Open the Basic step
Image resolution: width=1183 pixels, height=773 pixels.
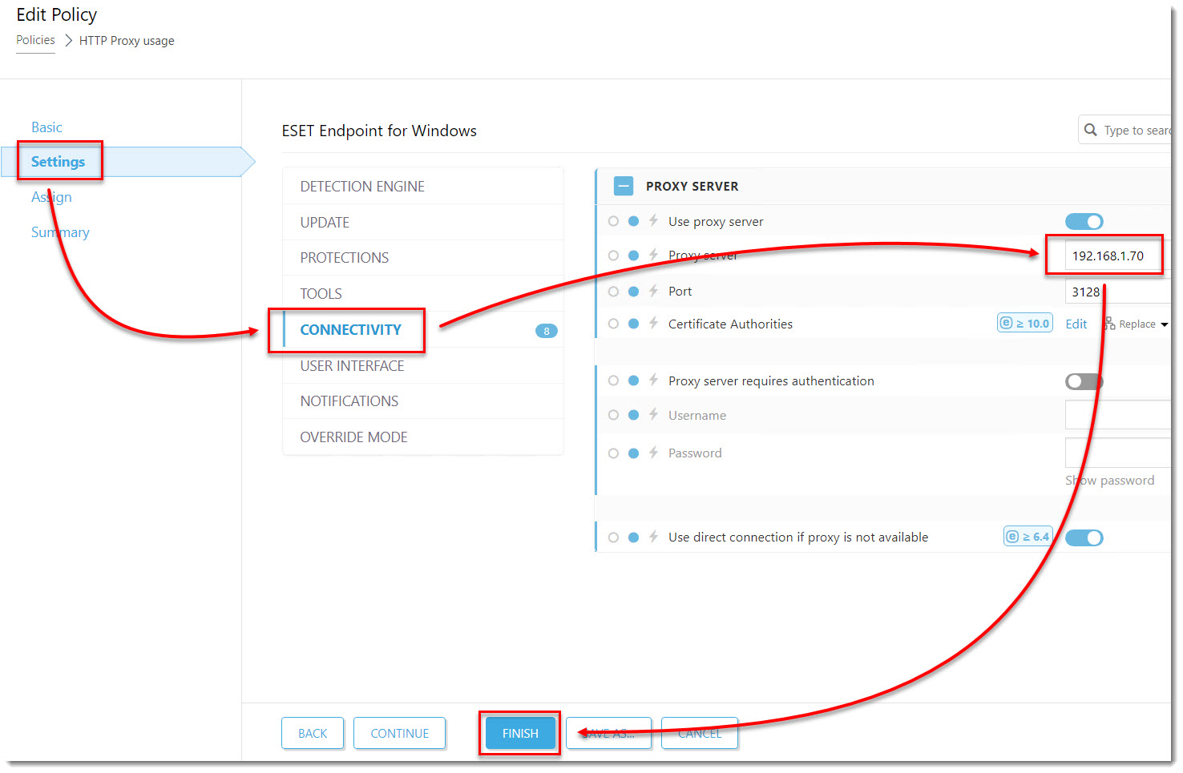[x=46, y=127]
